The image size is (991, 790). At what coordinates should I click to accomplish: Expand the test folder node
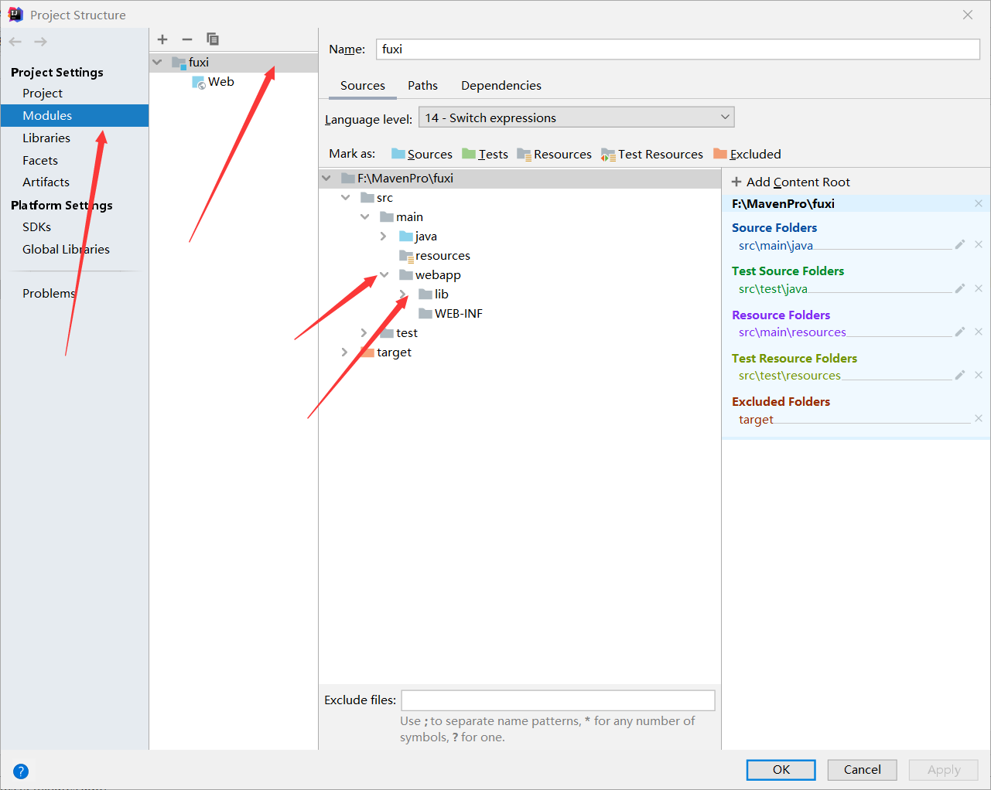coord(364,332)
